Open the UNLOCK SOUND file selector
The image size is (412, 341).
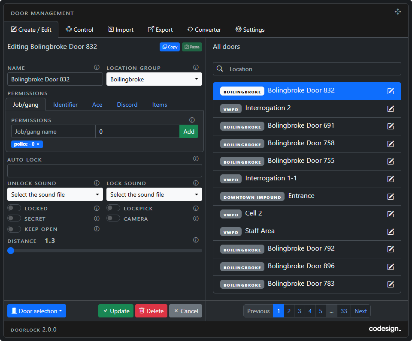[x=55, y=194]
